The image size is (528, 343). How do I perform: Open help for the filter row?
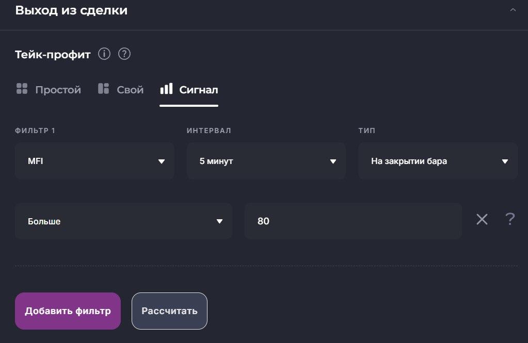510,220
